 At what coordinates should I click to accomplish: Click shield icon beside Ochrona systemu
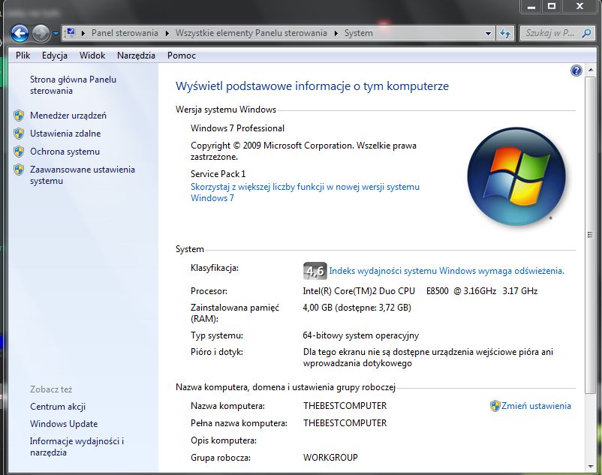click(x=19, y=152)
